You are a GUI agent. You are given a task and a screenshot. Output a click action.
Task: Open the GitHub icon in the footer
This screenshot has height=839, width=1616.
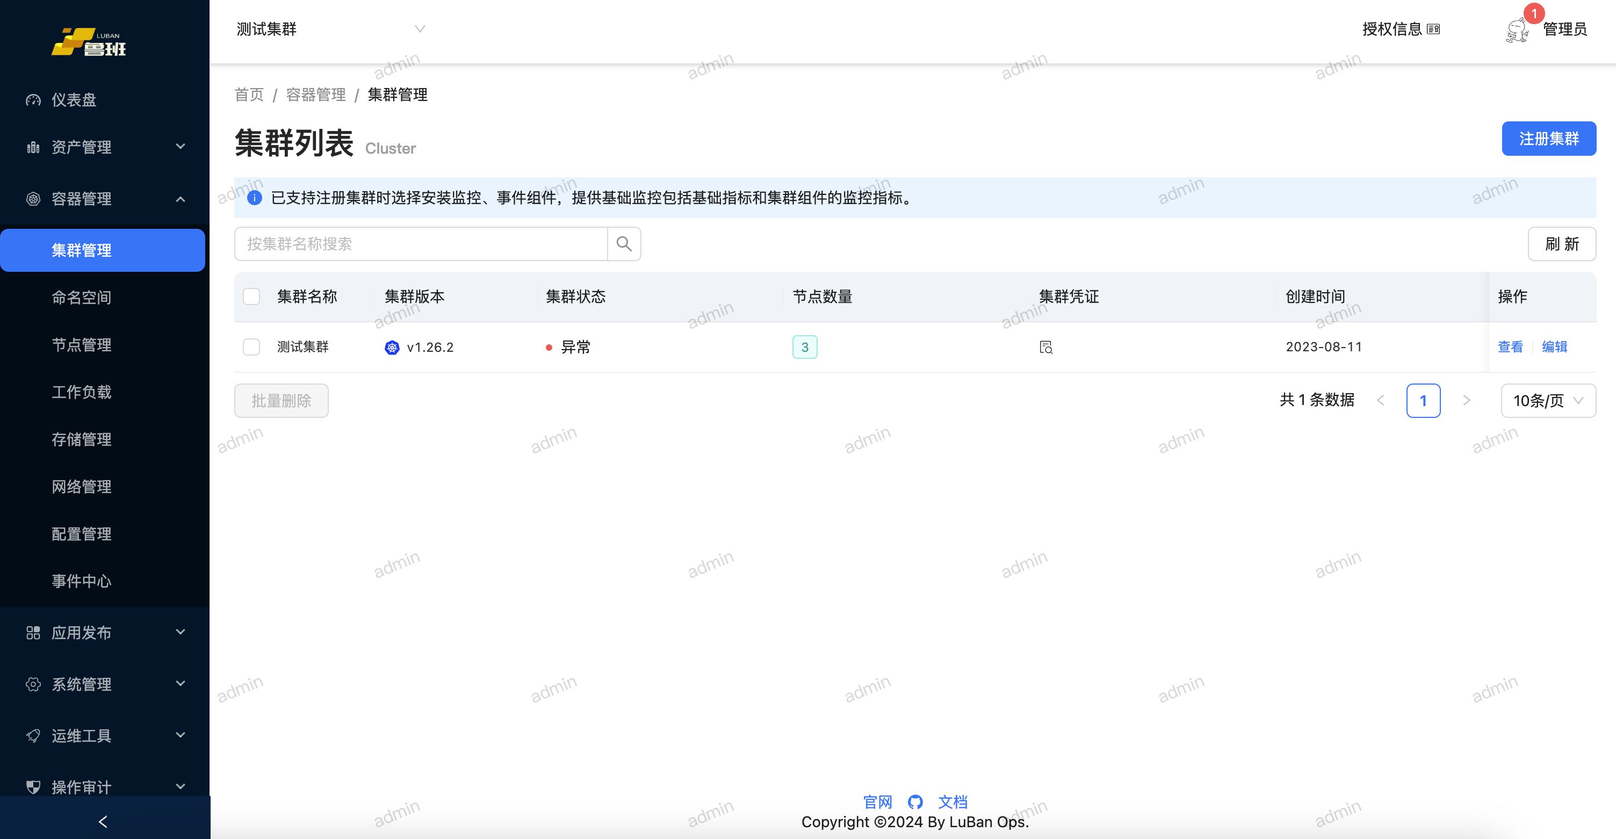(915, 801)
